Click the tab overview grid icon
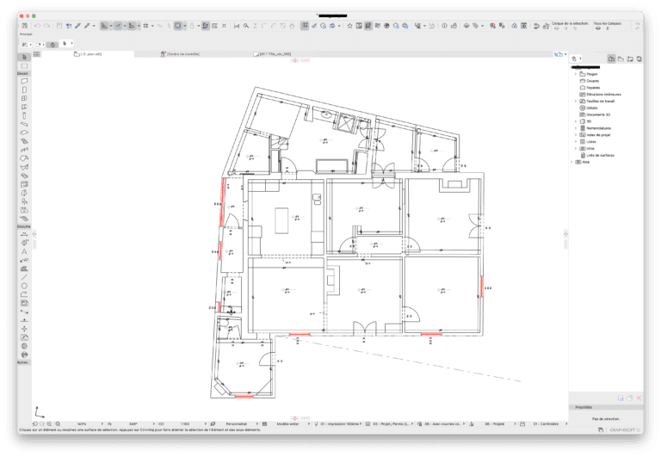Screen dimensions: 661x457 coord(37,54)
